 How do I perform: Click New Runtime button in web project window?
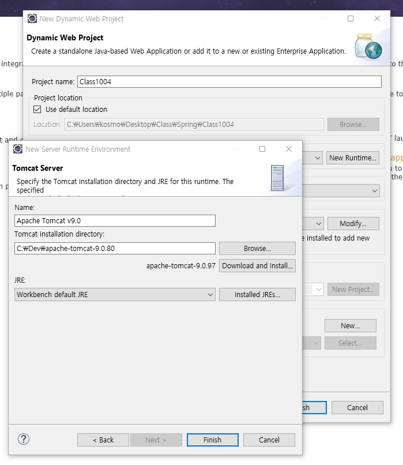click(353, 157)
